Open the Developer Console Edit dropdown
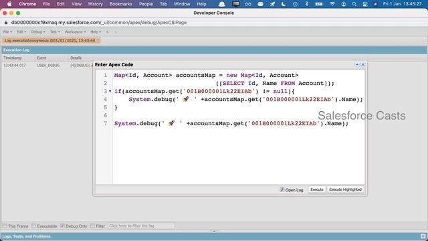Viewport: 428px width, 241px height. point(21,32)
